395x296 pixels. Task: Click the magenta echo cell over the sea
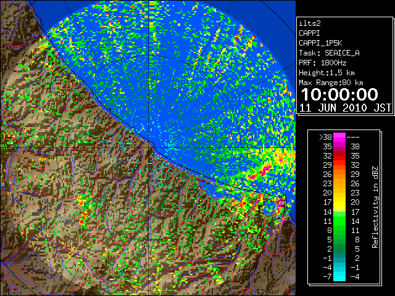click(x=265, y=170)
